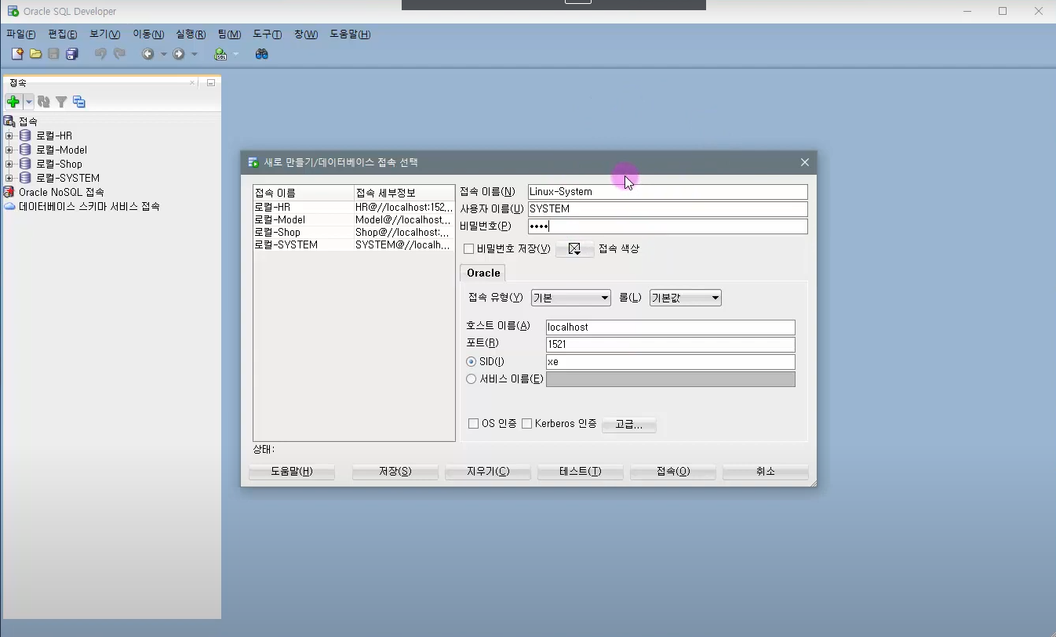Click the Back navigation arrow icon
The width and height of the screenshot is (1056, 637).
tap(147, 54)
